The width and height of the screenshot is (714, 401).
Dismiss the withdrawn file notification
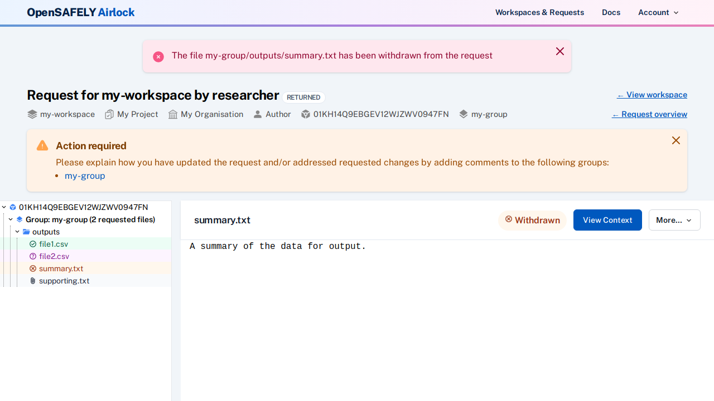point(560,51)
